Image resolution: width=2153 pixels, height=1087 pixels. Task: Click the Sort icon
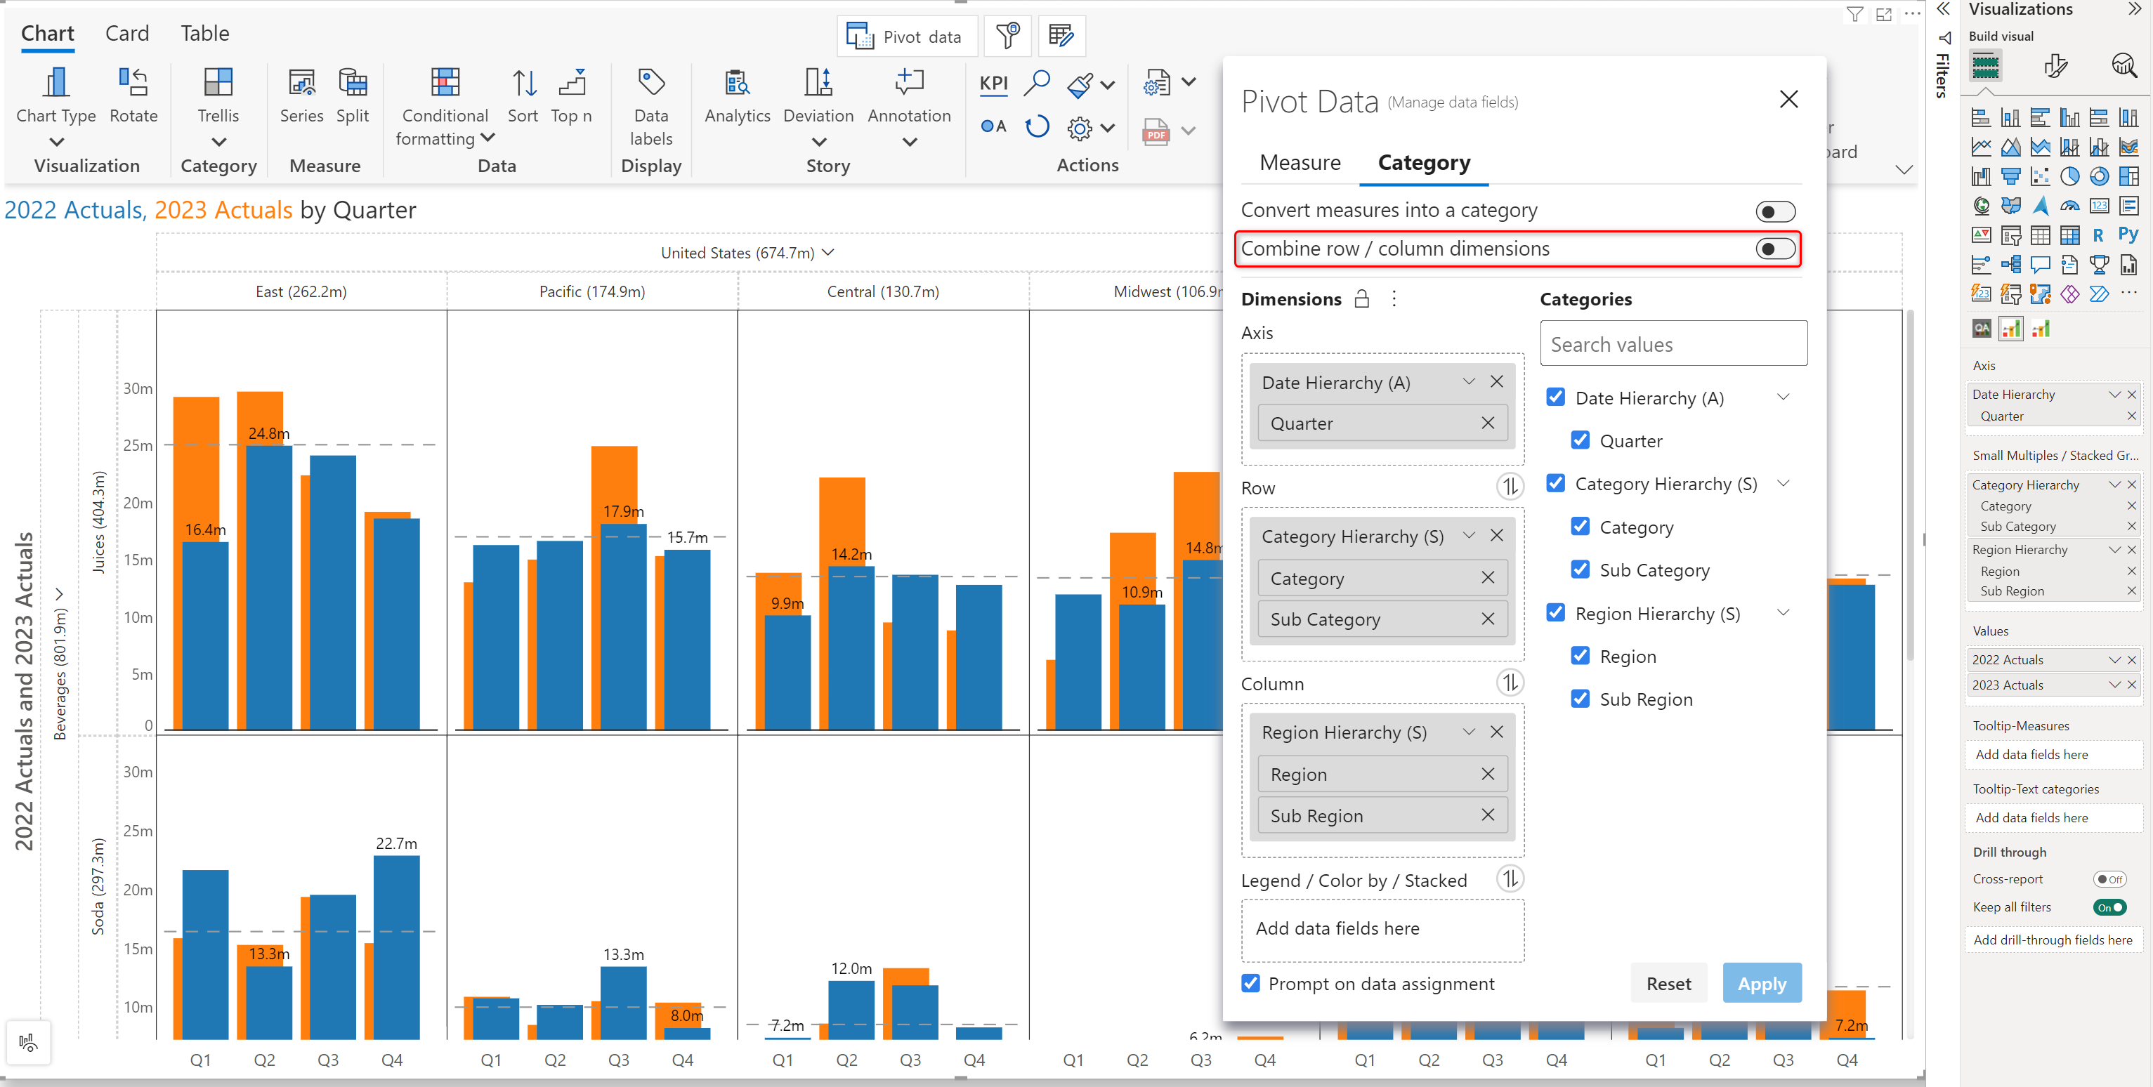(523, 95)
